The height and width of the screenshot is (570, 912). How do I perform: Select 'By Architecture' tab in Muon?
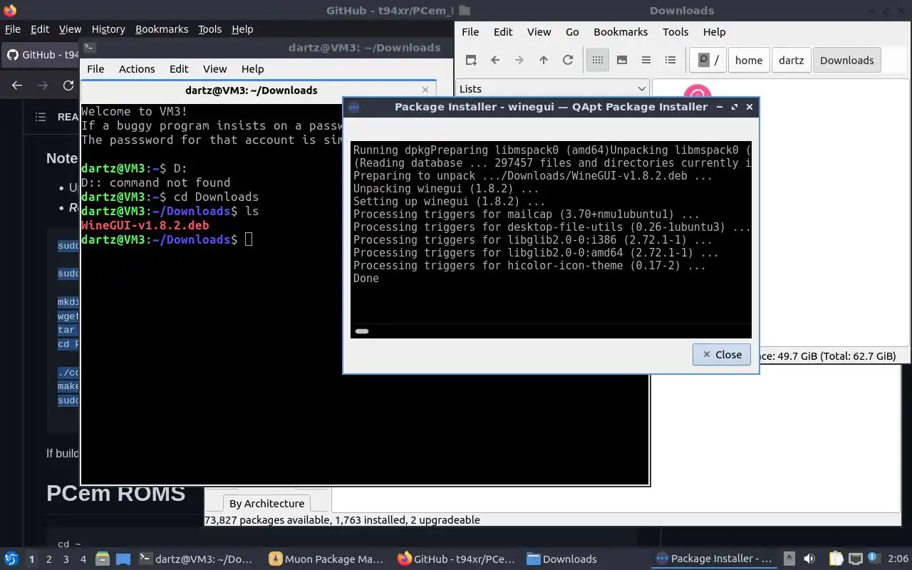coord(266,503)
